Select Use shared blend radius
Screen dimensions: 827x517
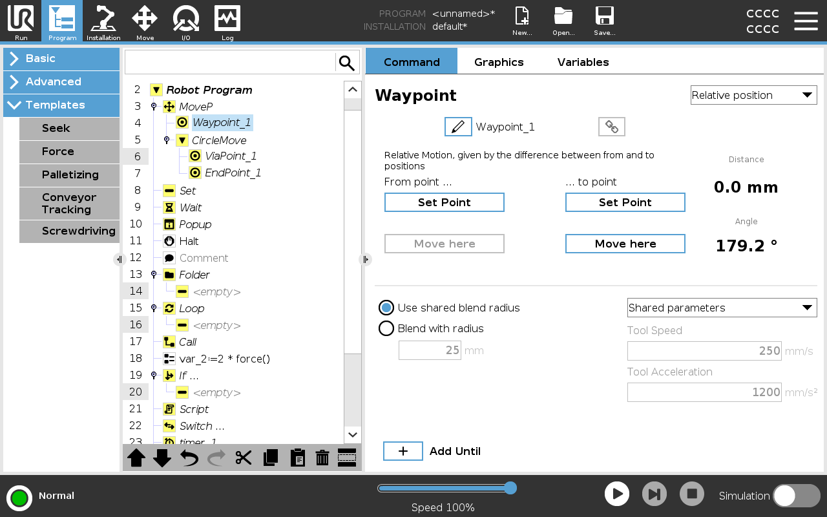[386, 308]
